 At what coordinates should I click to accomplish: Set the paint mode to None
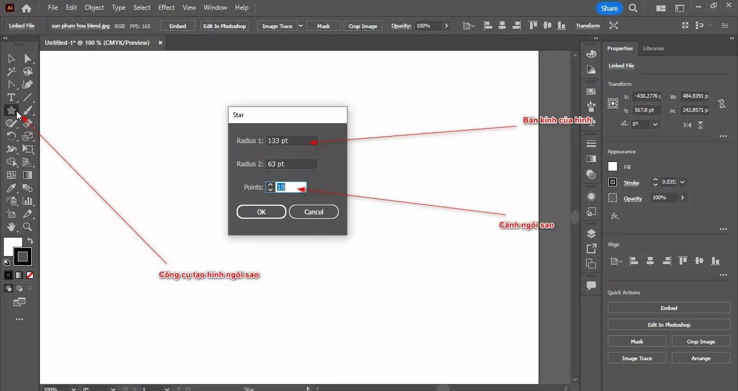(x=30, y=275)
